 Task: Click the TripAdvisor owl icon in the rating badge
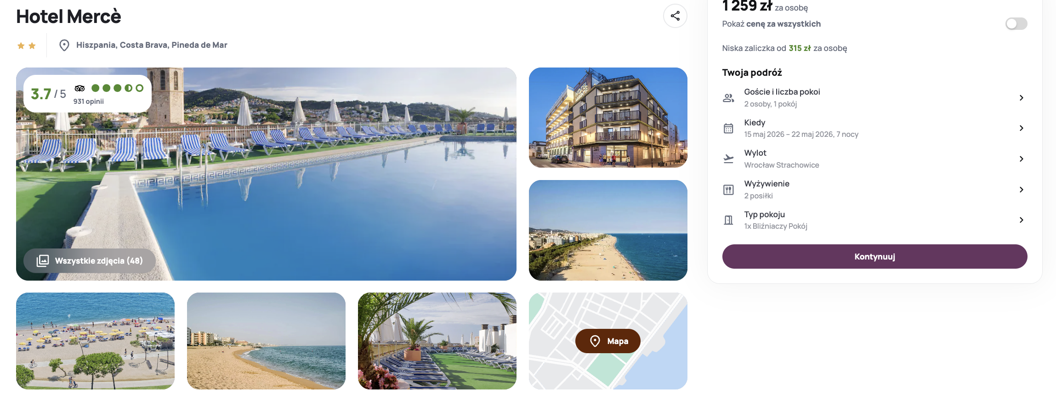(79, 88)
